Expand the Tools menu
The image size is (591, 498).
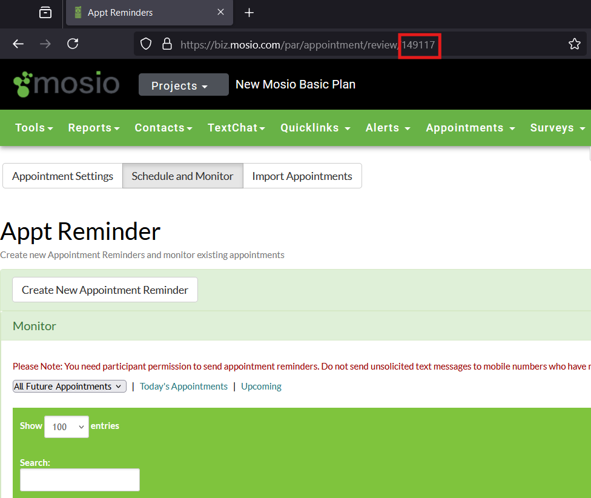tap(34, 128)
